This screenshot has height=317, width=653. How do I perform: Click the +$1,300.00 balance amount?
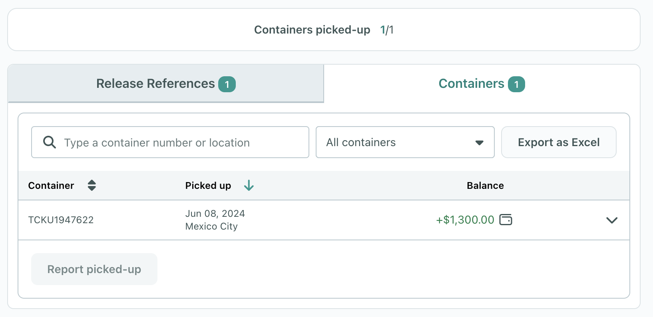point(465,220)
